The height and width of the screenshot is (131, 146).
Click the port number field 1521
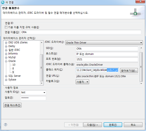click(107, 59)
